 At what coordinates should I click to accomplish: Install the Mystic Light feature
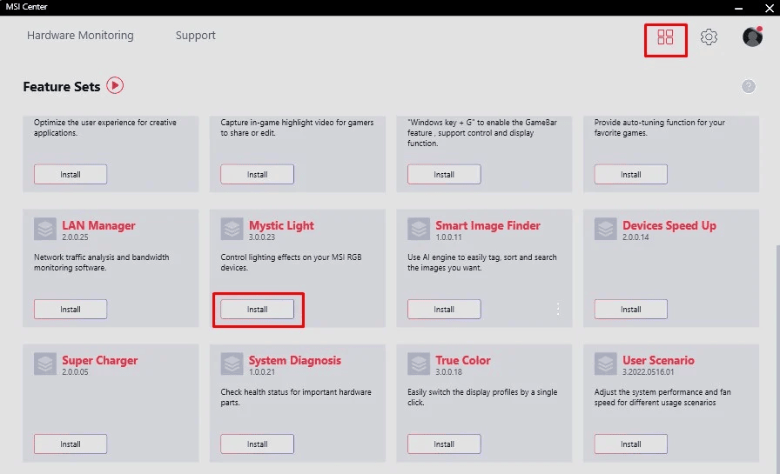click(257, 309)
